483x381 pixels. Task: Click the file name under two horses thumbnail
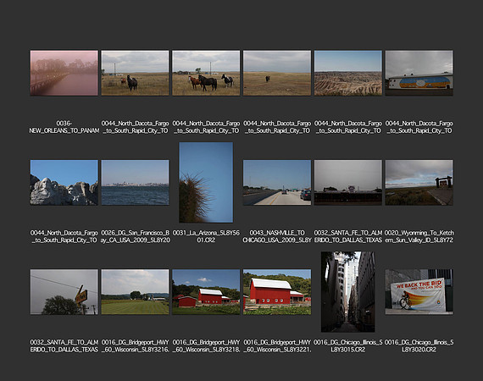point(135,127)
